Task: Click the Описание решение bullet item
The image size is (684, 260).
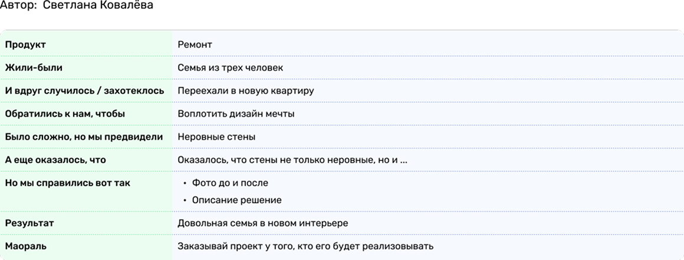Action: 236,200
